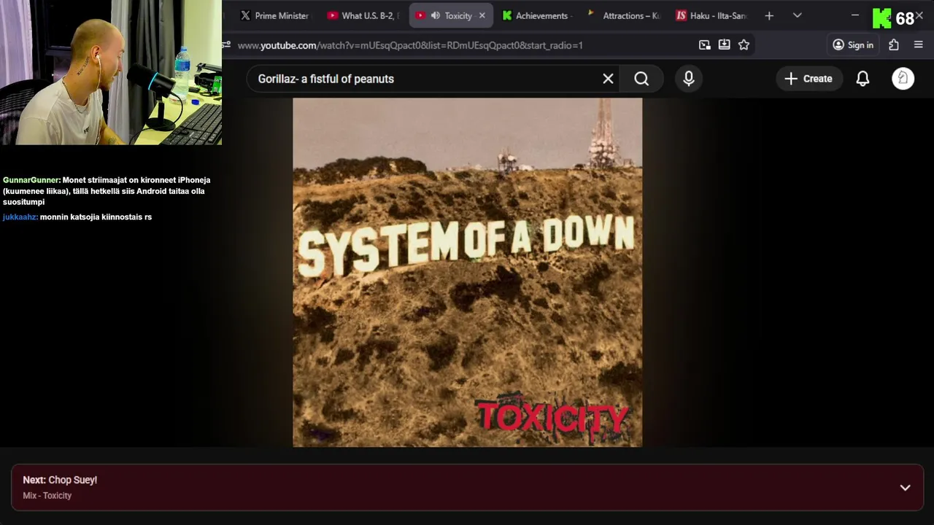Open the YouTube account avatar menu
Viewport: 934px width, 525px height.
[x=903, y=79]
